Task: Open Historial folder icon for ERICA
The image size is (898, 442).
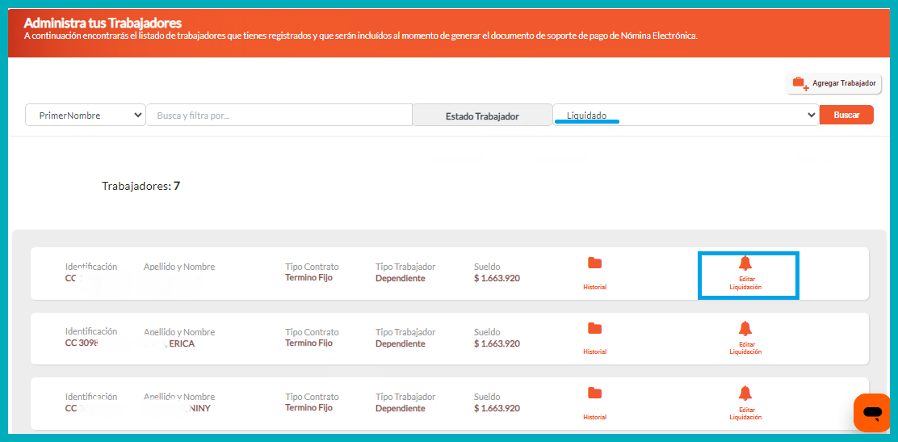Action: coord(594,329)
